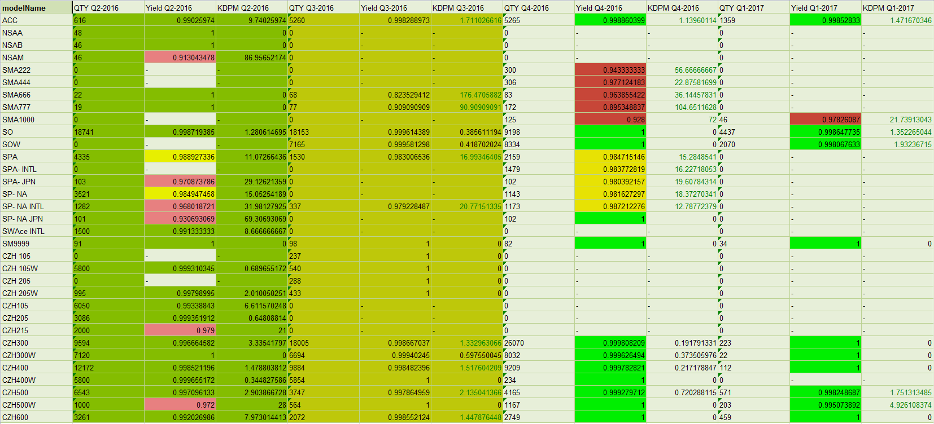The image size is (934, 424).
Task: Click the green yield cell 0.999808209
Action: [610, 343]
